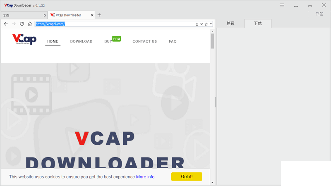Go to the home page icon

point(30,24)
